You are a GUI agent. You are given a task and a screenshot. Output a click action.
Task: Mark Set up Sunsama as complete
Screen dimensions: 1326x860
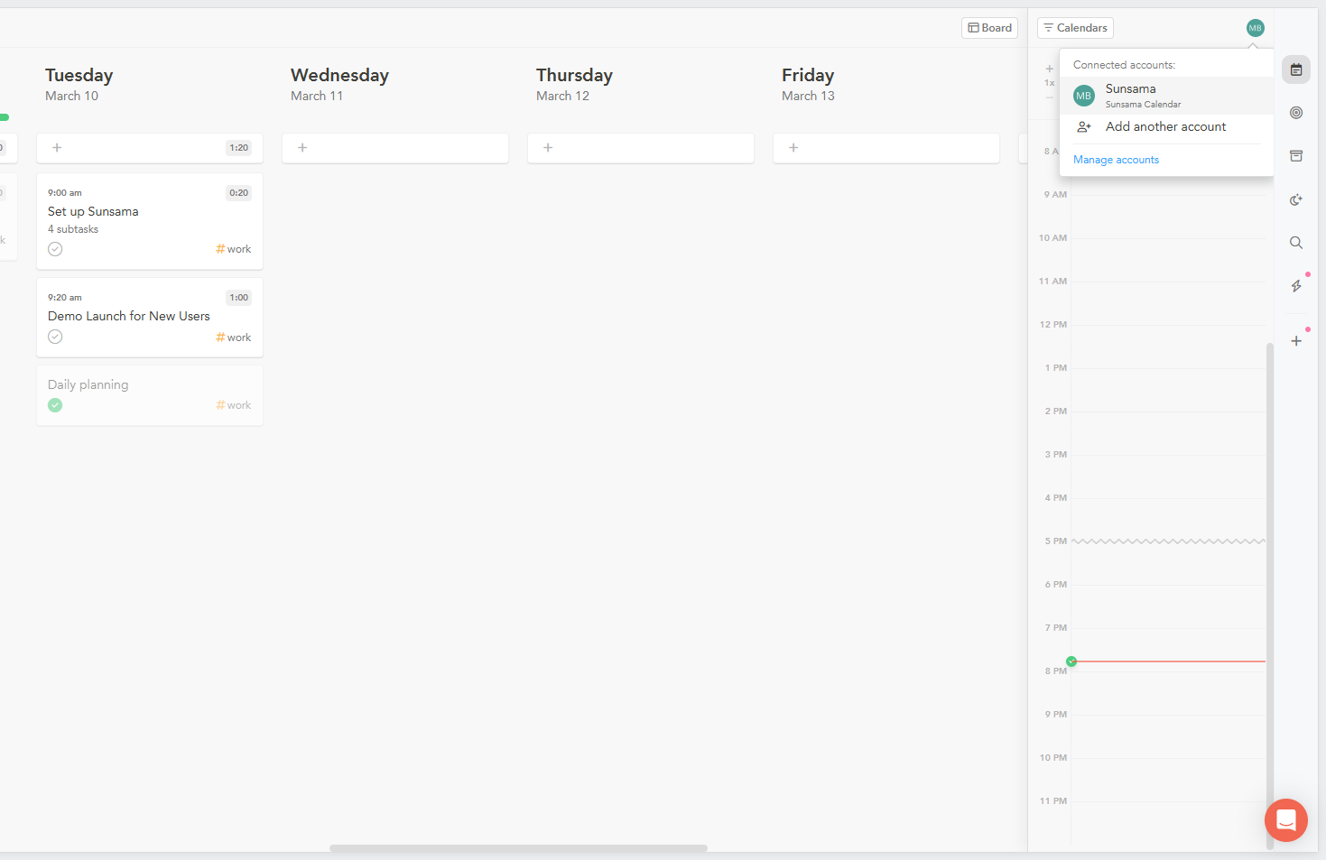click(55, 249)
